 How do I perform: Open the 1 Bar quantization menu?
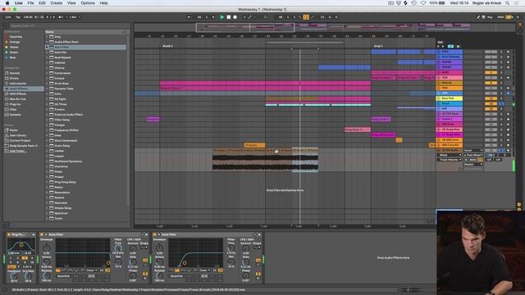[x=75, y=17]
